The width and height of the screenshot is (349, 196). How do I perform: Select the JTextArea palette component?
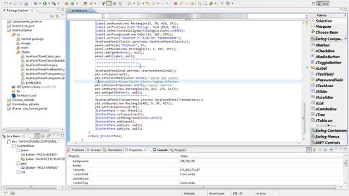coord(324,85)
